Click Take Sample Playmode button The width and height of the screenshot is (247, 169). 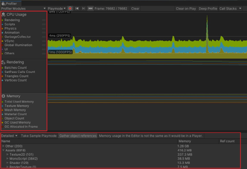[x=39, y=136]
